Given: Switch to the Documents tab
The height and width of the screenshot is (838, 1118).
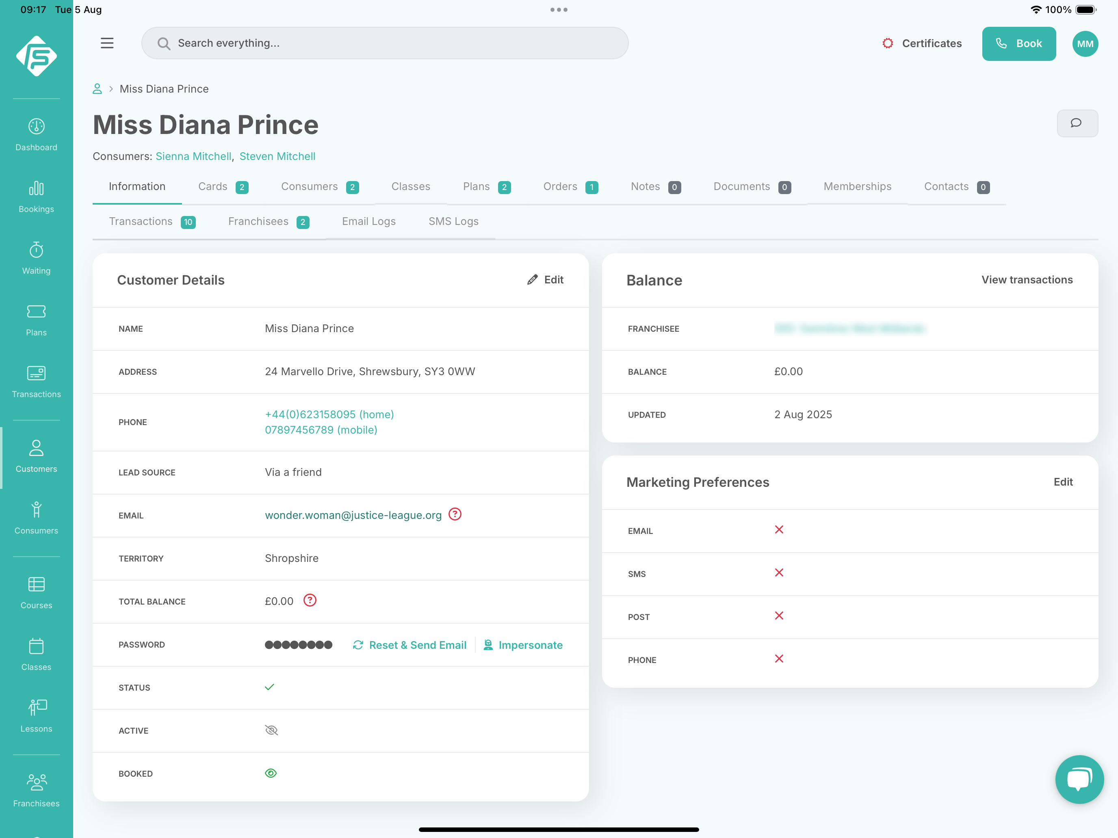Looking at the screenshot, I should coord(752,187).
